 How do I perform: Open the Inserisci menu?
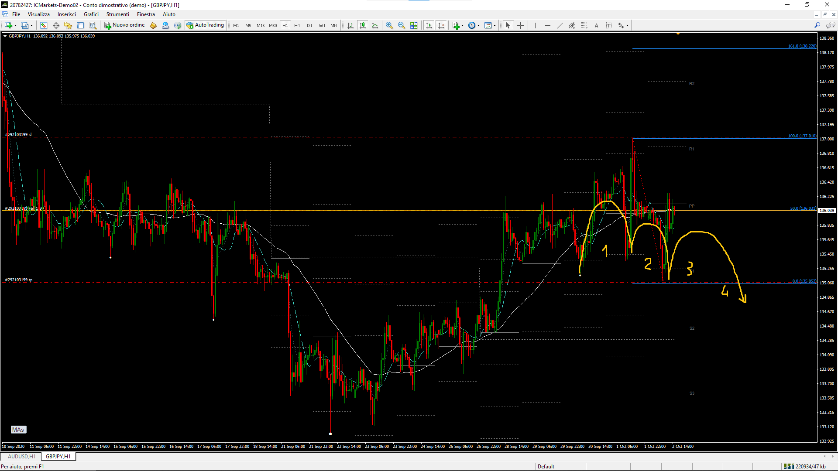pyautogui.click(x=67, y=14)
